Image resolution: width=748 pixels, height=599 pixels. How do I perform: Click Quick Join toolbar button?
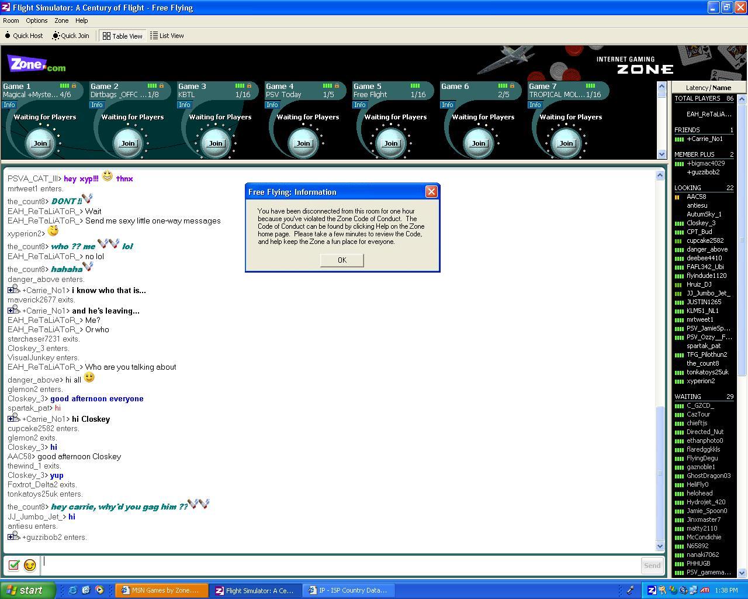(71, 36)
